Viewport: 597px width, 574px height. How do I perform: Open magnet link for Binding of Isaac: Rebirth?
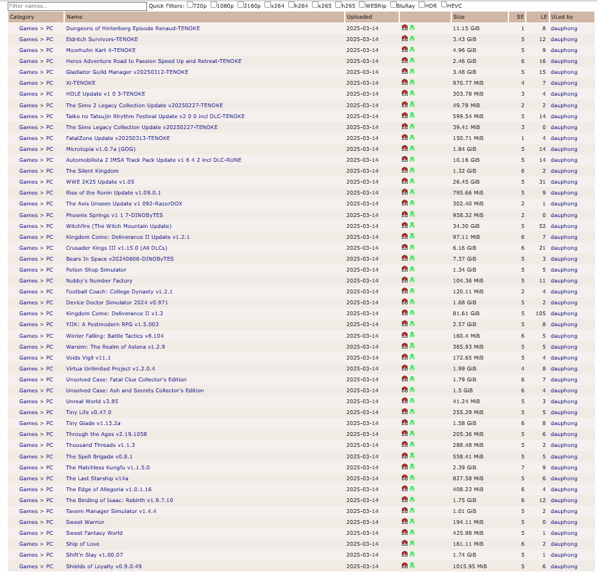tap(404, 500)
